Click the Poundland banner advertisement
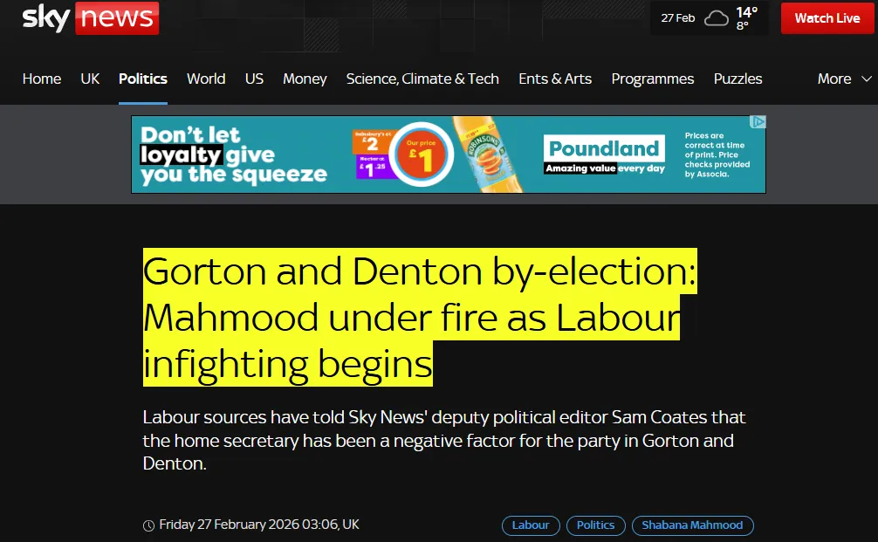This screenshot has height=542, width=878. (449, 154)
